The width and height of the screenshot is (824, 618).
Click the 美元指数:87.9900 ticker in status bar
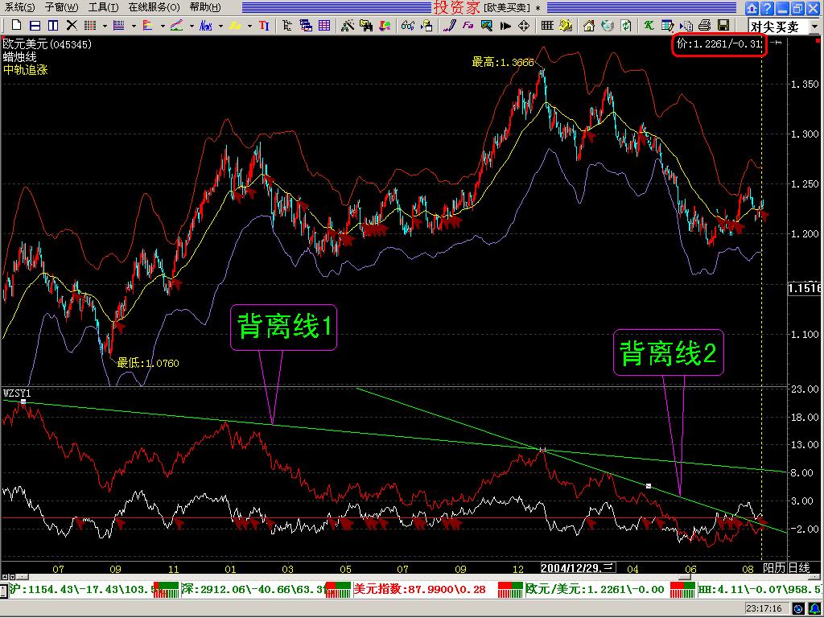(x=420, y=589)
